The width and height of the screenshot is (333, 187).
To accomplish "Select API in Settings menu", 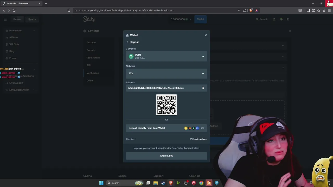I will (x=89, y=65).
